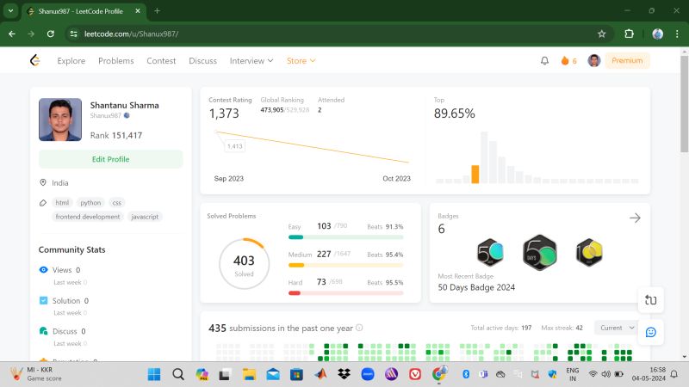This screenshot has width=689, height=387.
Task: Click the 100 days yellow badge icon
Action: click(589, 252)
